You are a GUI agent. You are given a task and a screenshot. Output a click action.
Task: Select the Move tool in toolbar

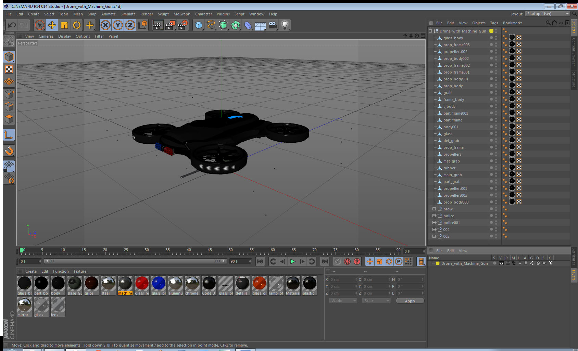point(52,25)
